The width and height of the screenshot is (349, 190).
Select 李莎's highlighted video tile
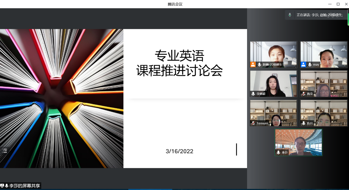[x=298, y=142]
